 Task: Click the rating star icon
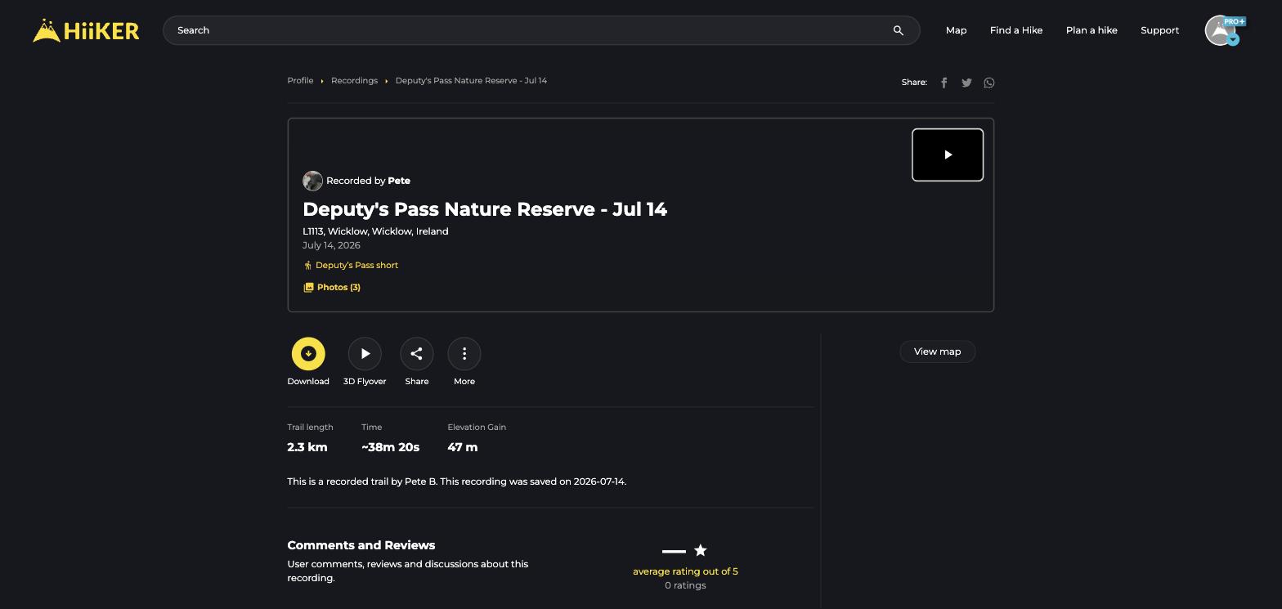701,550
